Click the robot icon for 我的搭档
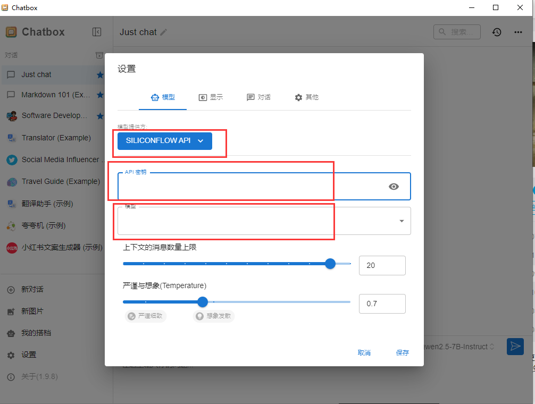 click(x=11, y=333)
